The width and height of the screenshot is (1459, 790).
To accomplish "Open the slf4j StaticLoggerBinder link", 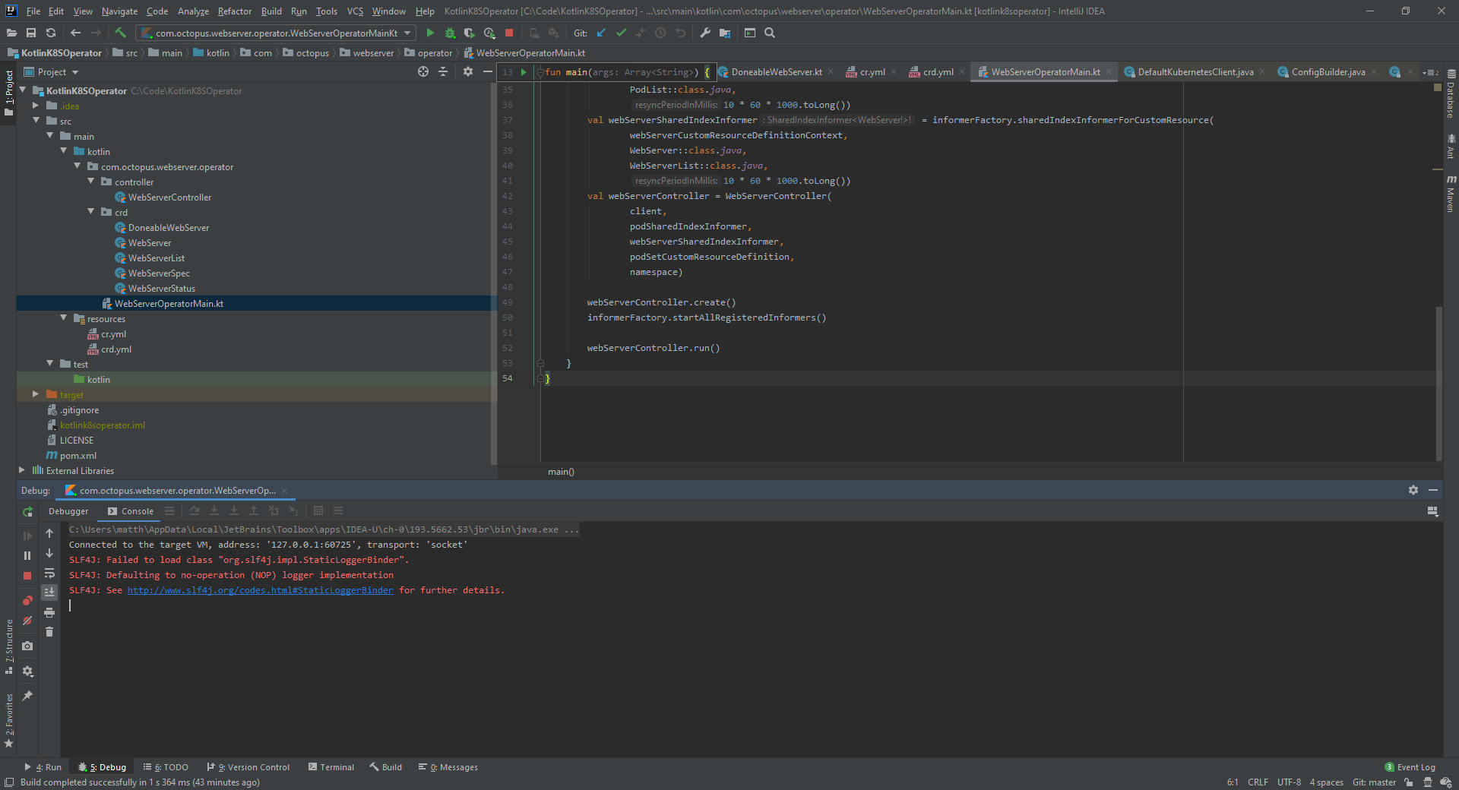I will click(260, 590).
